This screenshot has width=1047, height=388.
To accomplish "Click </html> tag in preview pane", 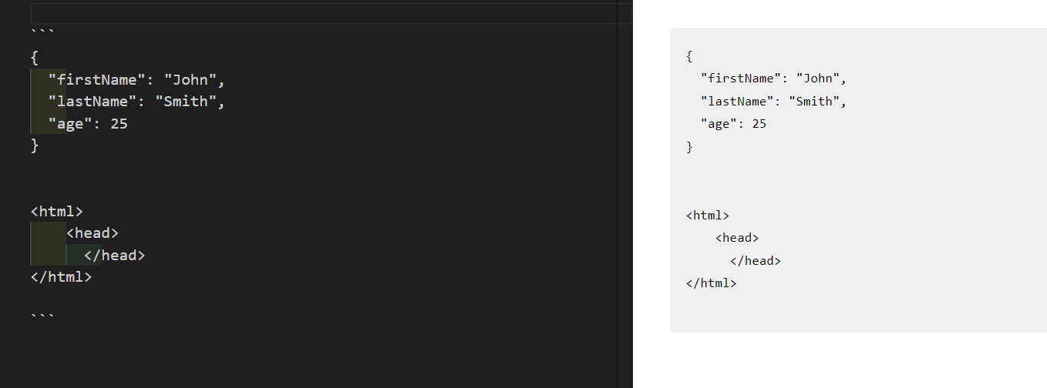I will [x=712, y=283].
